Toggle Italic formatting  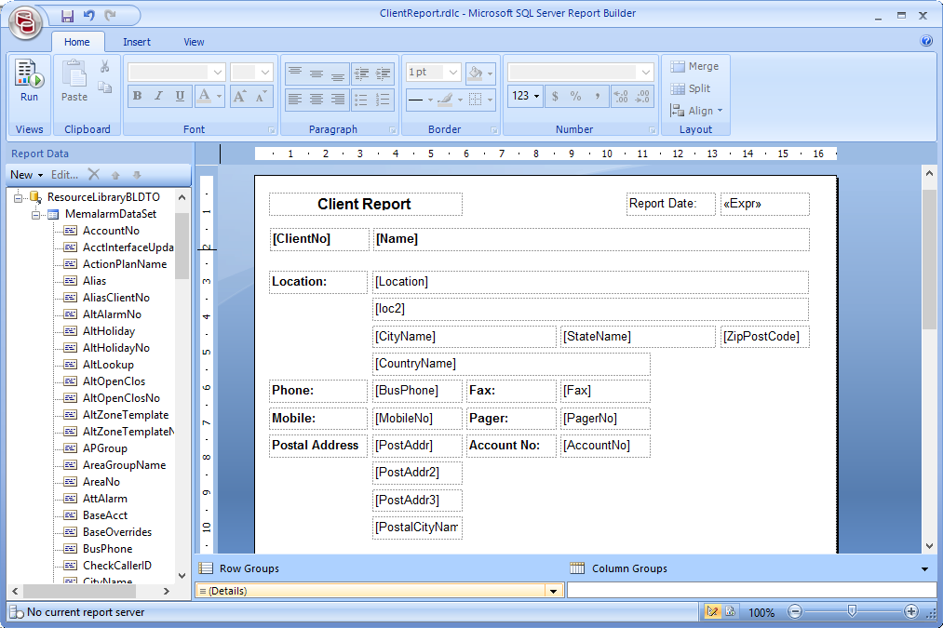(159, 96)
